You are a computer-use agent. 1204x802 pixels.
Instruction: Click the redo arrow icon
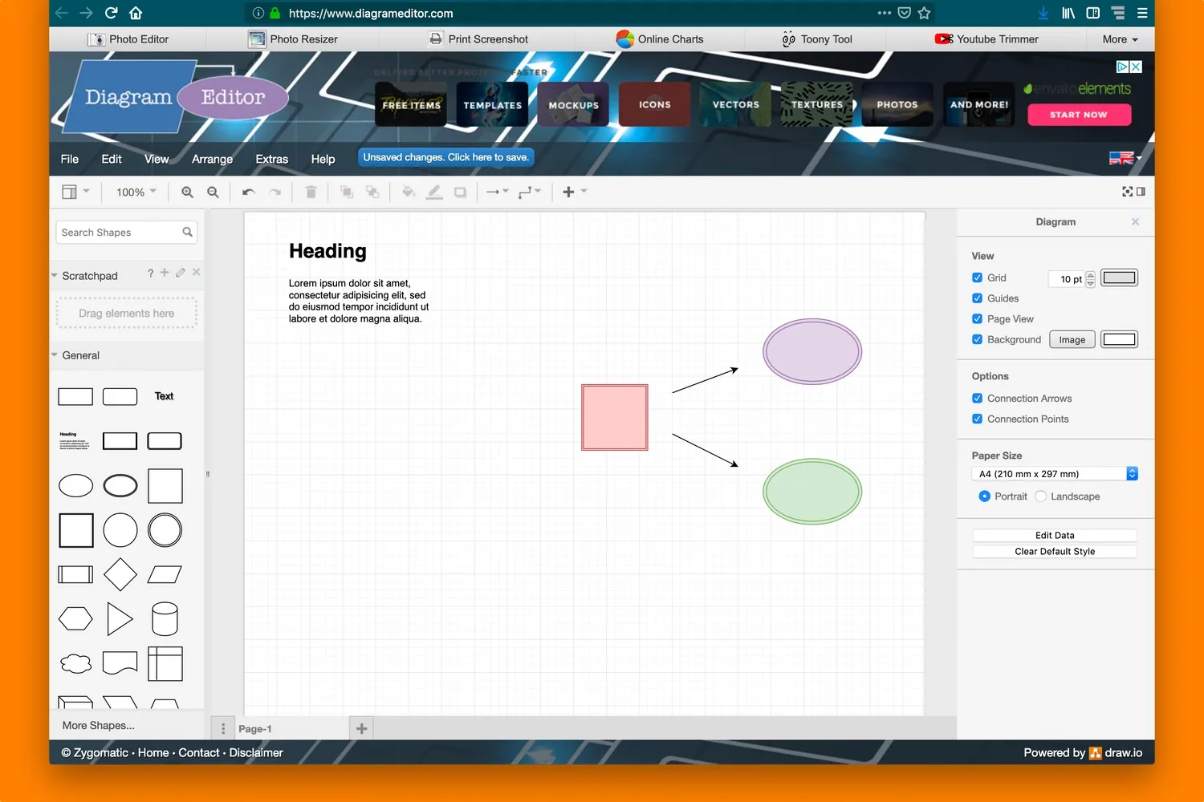[x=275, y=192]
